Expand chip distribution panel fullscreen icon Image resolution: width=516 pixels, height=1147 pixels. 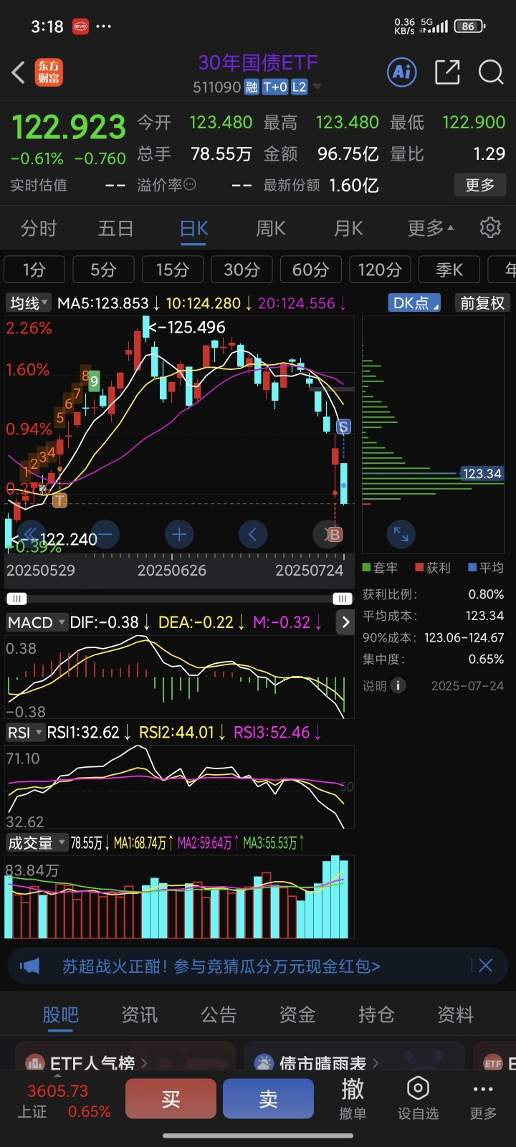click(401, 534)
